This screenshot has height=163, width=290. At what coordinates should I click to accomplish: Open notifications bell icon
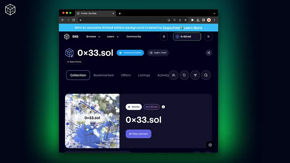click(164, 37)
